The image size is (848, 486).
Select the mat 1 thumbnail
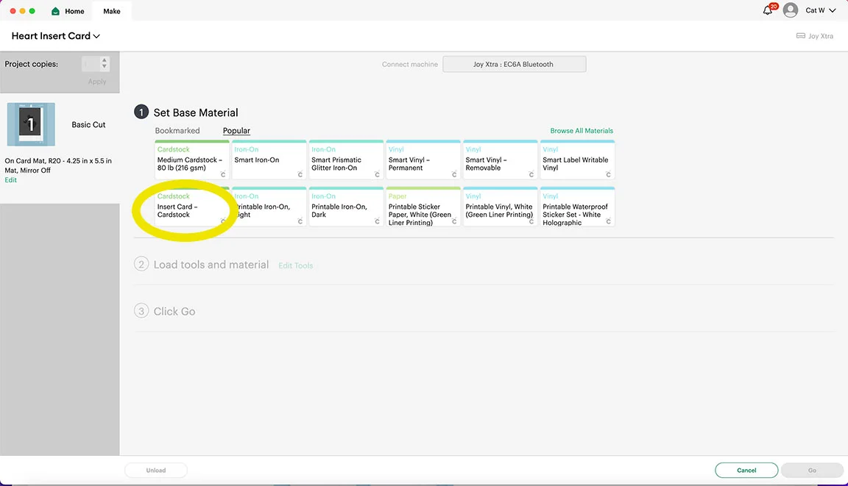pyautogui.click(x=31, y=124)
